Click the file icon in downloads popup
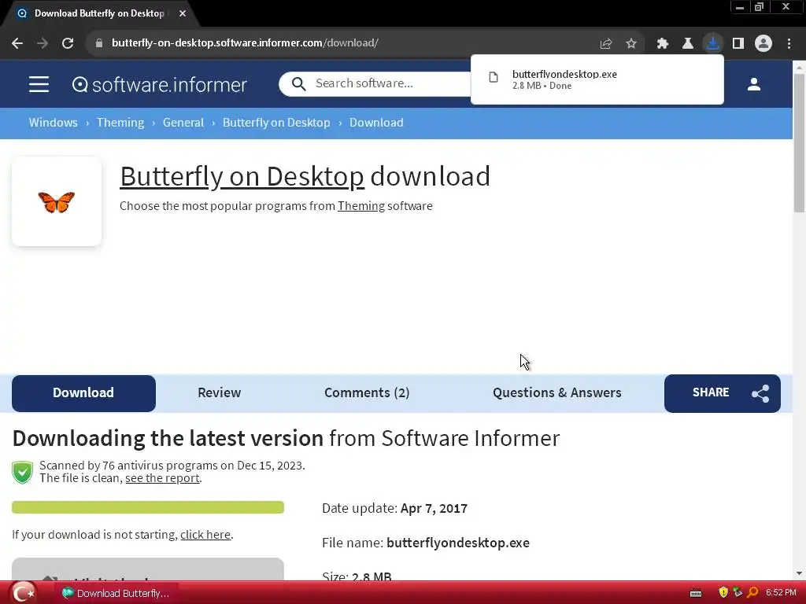Viewport: 806px width, 604px height. [494, 78]
